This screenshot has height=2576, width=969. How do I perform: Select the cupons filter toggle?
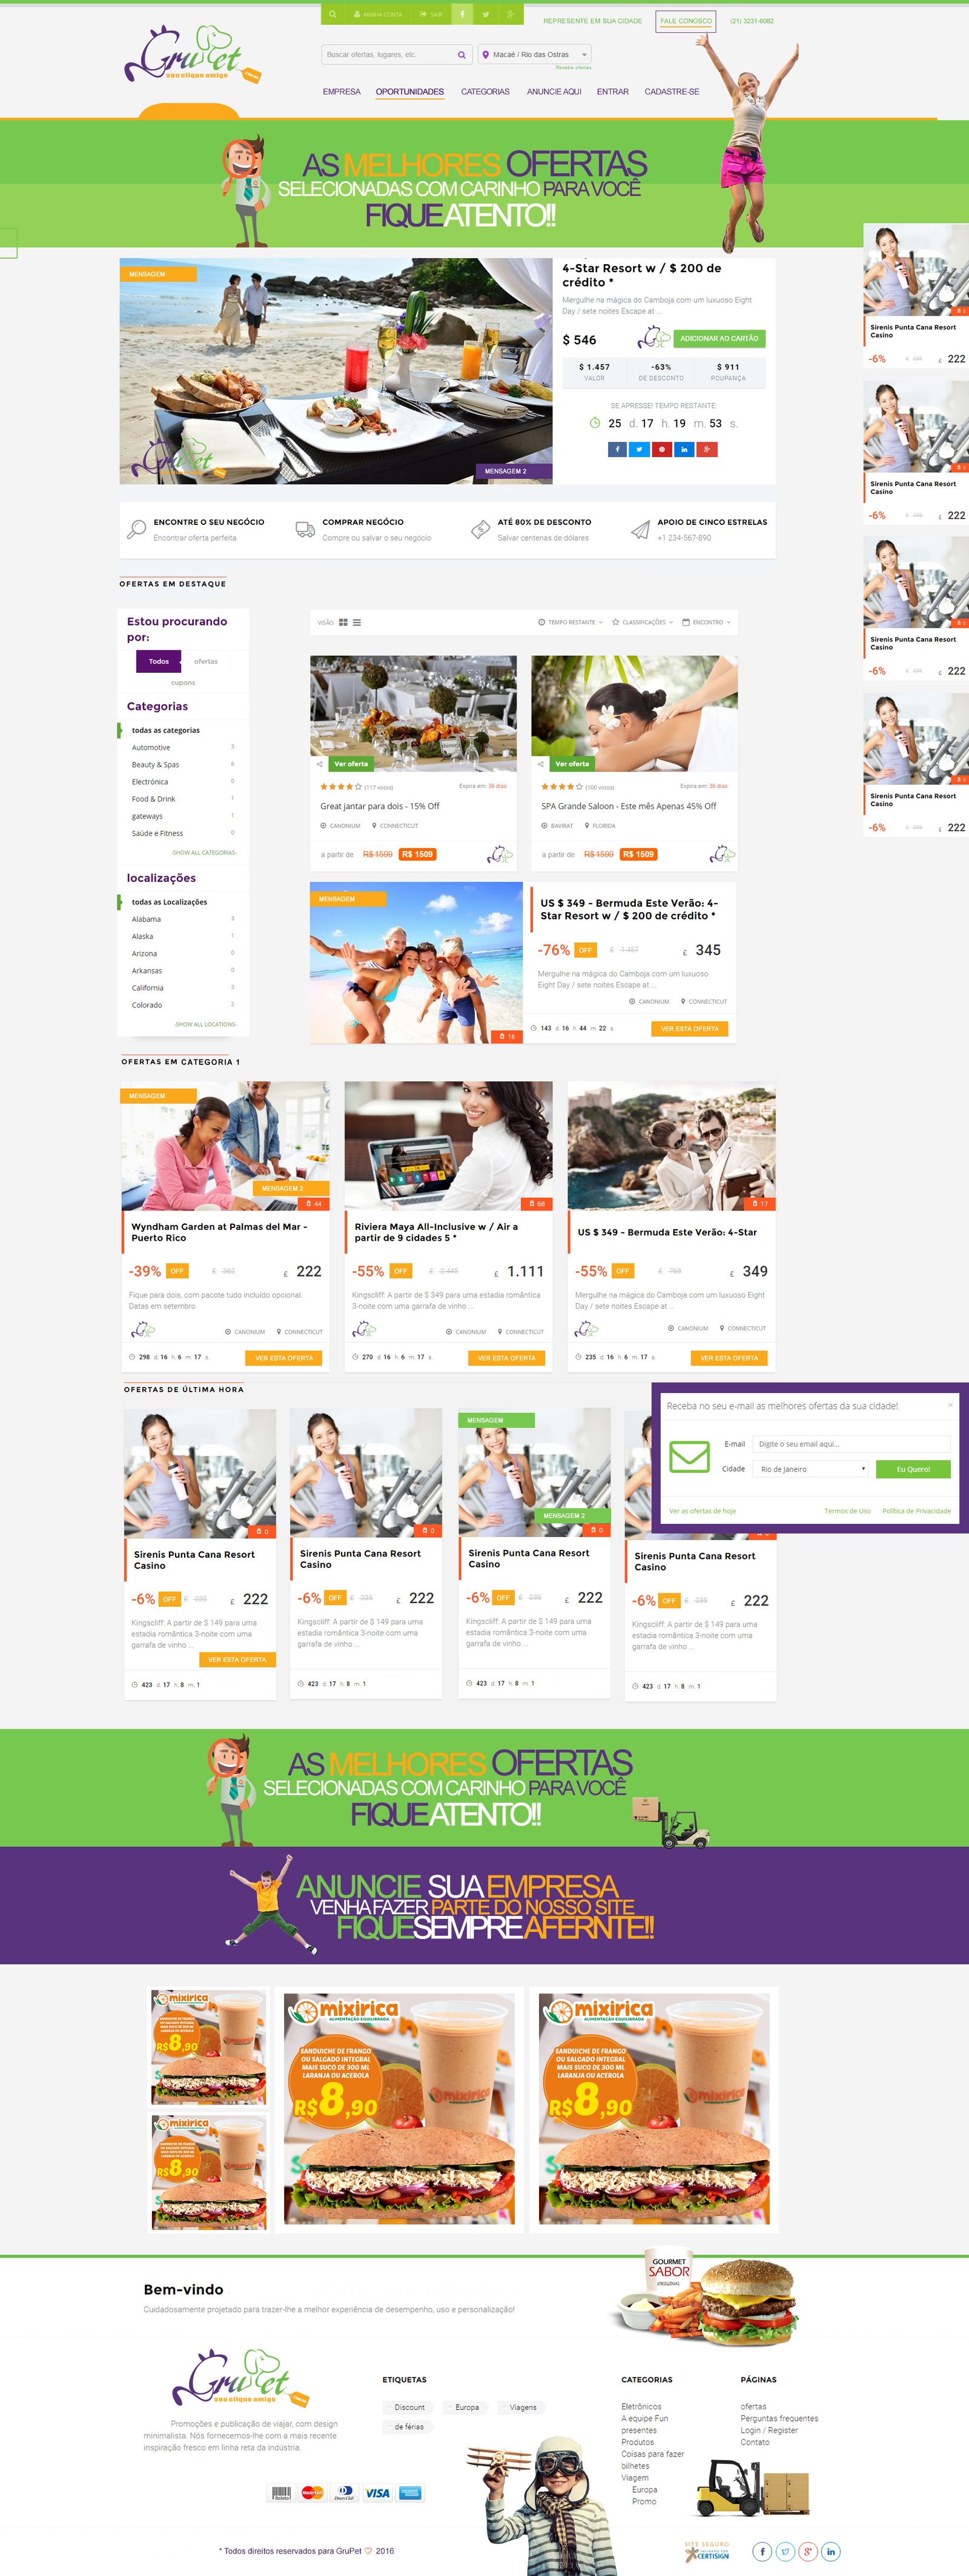click(183, 683)
